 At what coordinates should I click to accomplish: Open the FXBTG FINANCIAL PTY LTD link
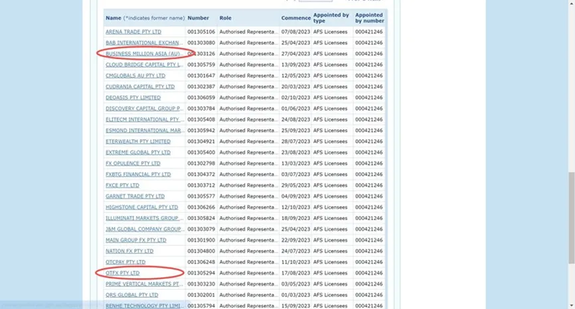(x=138, y=174)
